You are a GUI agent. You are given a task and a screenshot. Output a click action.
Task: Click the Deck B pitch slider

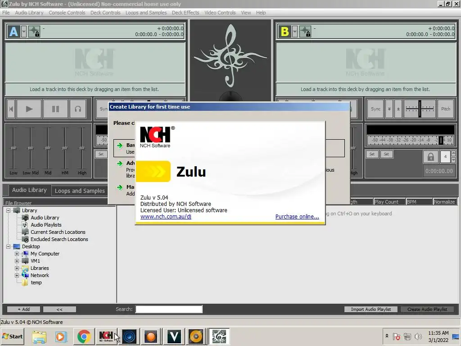[420, 109]
